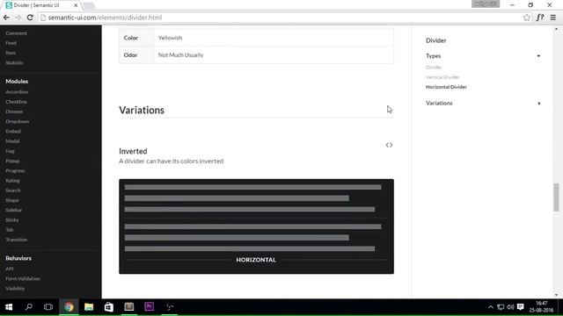Close the Divider Semantic UI tab
563x316 pixels.
tap(76, 5)
